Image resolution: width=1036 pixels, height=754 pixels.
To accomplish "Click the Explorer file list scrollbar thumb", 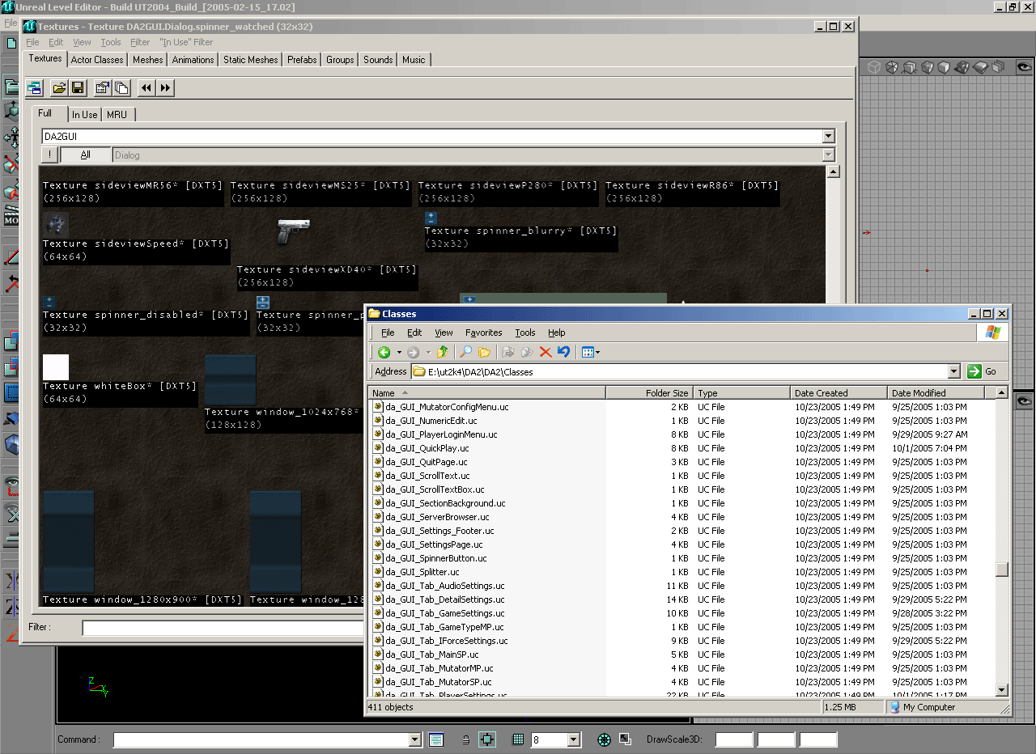I will point(1002,570).
